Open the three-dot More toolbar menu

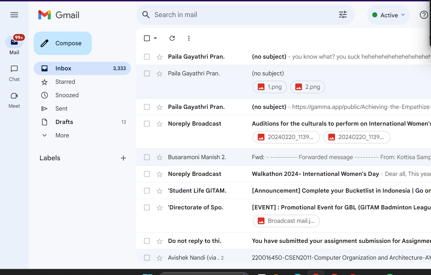[x=189, y=38]
